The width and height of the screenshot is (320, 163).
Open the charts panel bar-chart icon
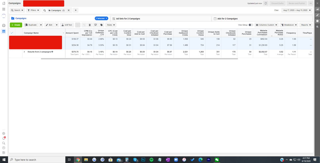coord(318,9)
